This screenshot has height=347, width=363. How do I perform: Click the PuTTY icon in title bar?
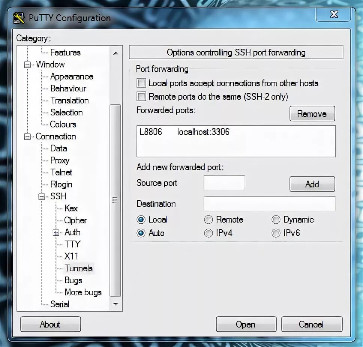[x=19, y=18]
